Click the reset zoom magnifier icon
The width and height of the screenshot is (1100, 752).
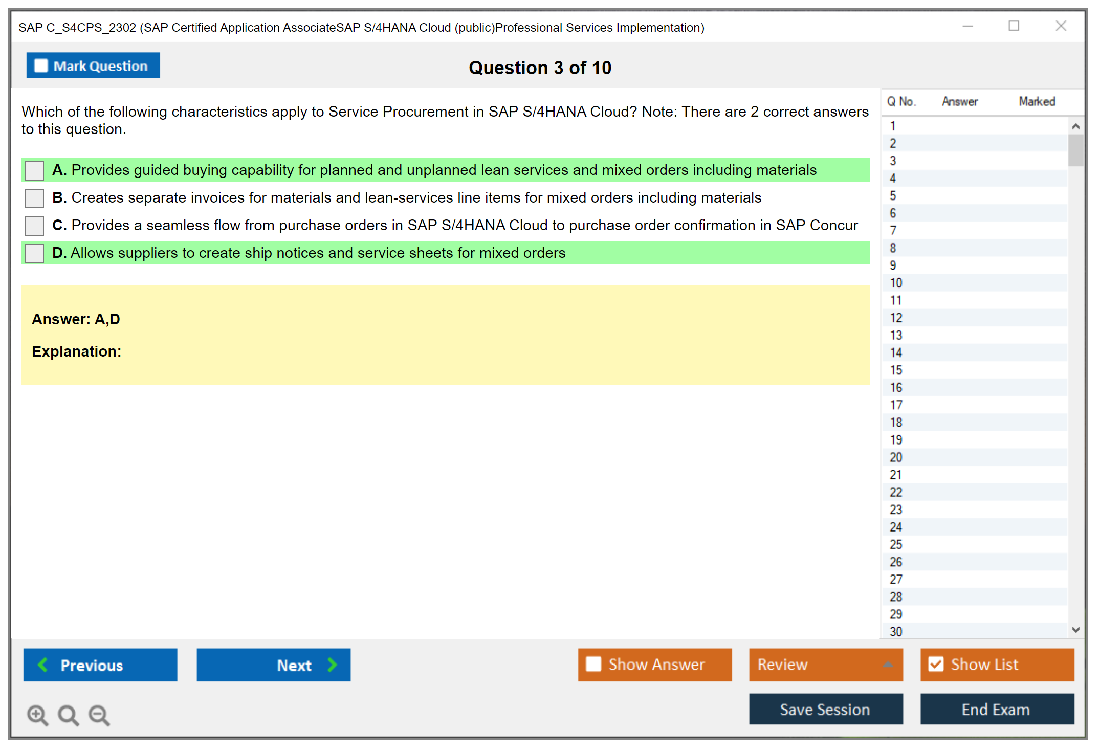68,715
